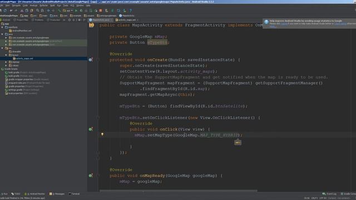Click the class gutter icon beside MapsActivity
The image size is (356, 200).
pyautogui.click(x=91, y=25)
